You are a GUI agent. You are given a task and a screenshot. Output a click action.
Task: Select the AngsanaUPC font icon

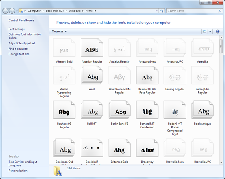175,48
